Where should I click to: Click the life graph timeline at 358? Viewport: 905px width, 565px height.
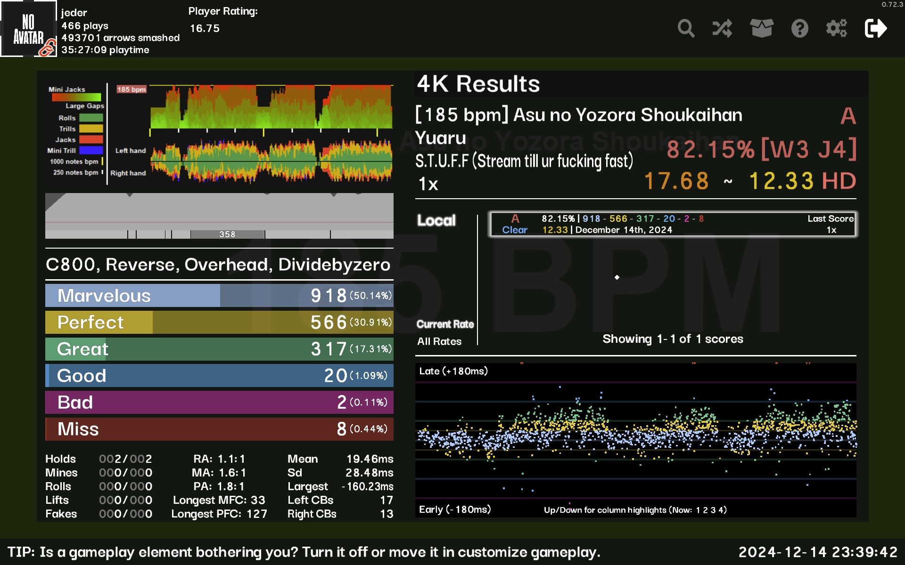[227, 234]
